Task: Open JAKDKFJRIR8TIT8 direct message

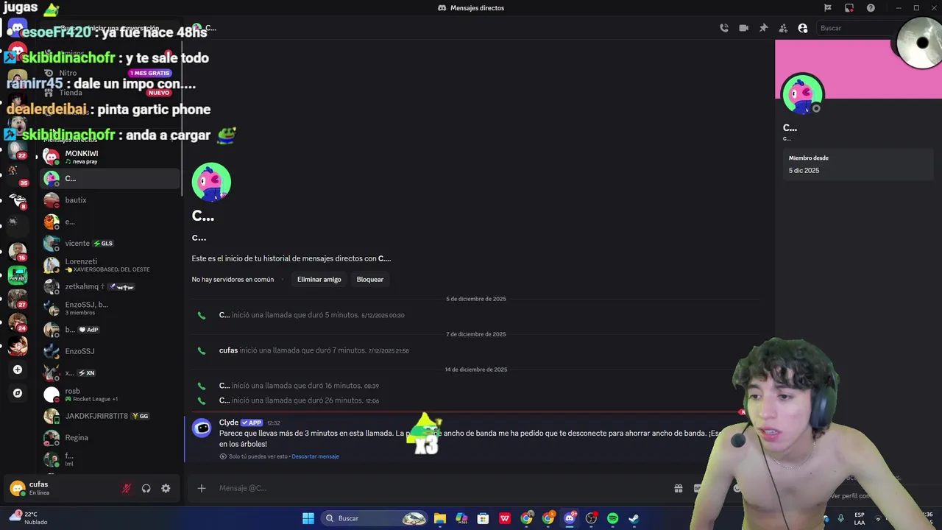Action: [x=110, y=416]
